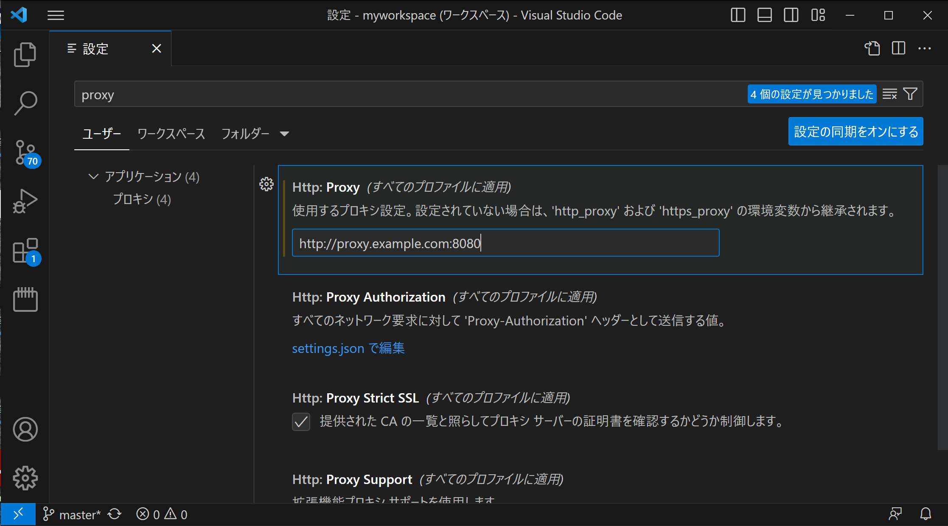This screenshot has height=526, width=948.
Task: Open the Explorer view in activity bar
Action: pyautogui.click(x=25, y=55)
